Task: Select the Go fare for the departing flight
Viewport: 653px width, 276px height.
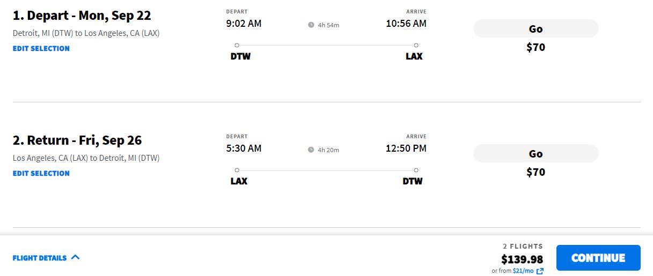Action: 535,29
